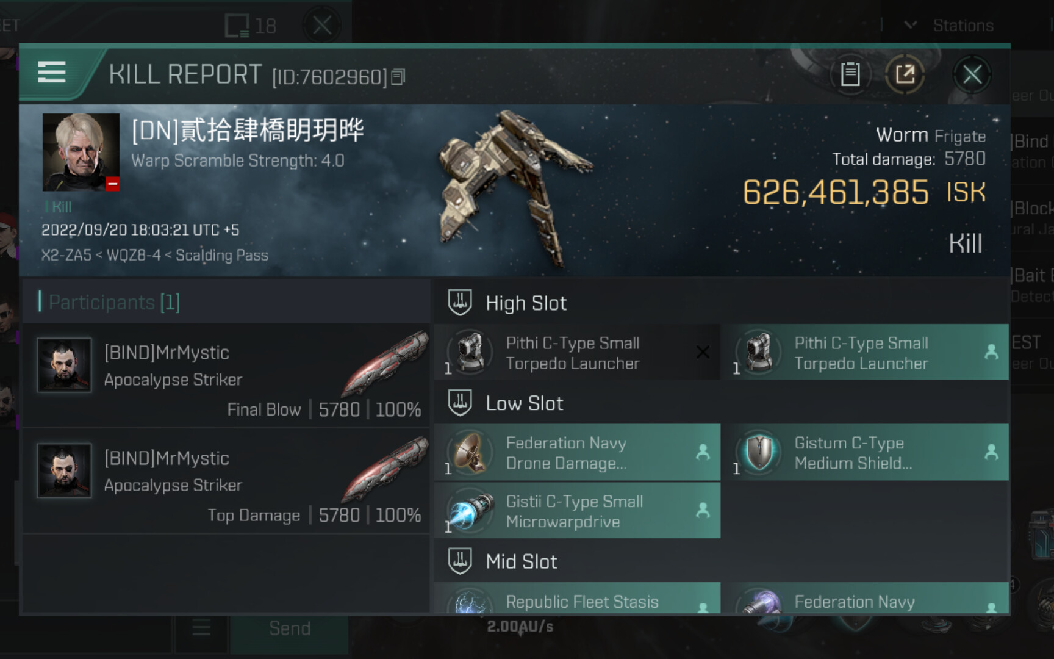The height and width of the screenshot is (659, 1054).
Task: Select Gistii C-Type Small Microwarpdrive module
Action: pos(577,511)
